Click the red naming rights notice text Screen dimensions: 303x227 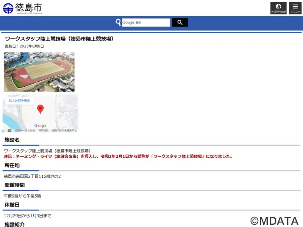(119, 156)
